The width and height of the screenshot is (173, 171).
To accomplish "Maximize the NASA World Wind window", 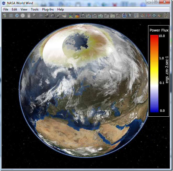I will 155,2.
